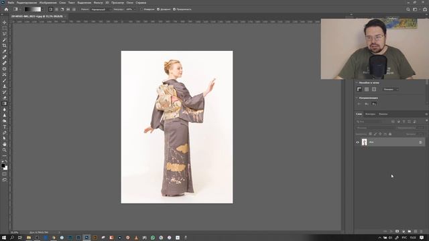Enable lock transparent pixels icon
The width and height of the screenshot is (429, 241).
pos(370,134)
